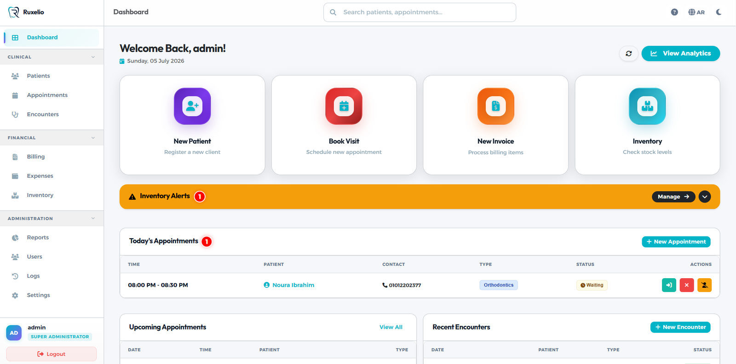Image resolution: width=736 pixels, height=364 pixels.
Task: Open the Book Visit calendar icon
Action: pyautogui.click(x=344, y=106)
